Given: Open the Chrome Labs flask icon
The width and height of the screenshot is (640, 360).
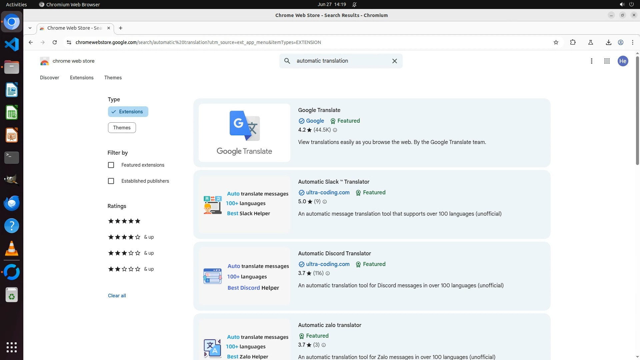Looking at the screenshot, I should point(590,42).
